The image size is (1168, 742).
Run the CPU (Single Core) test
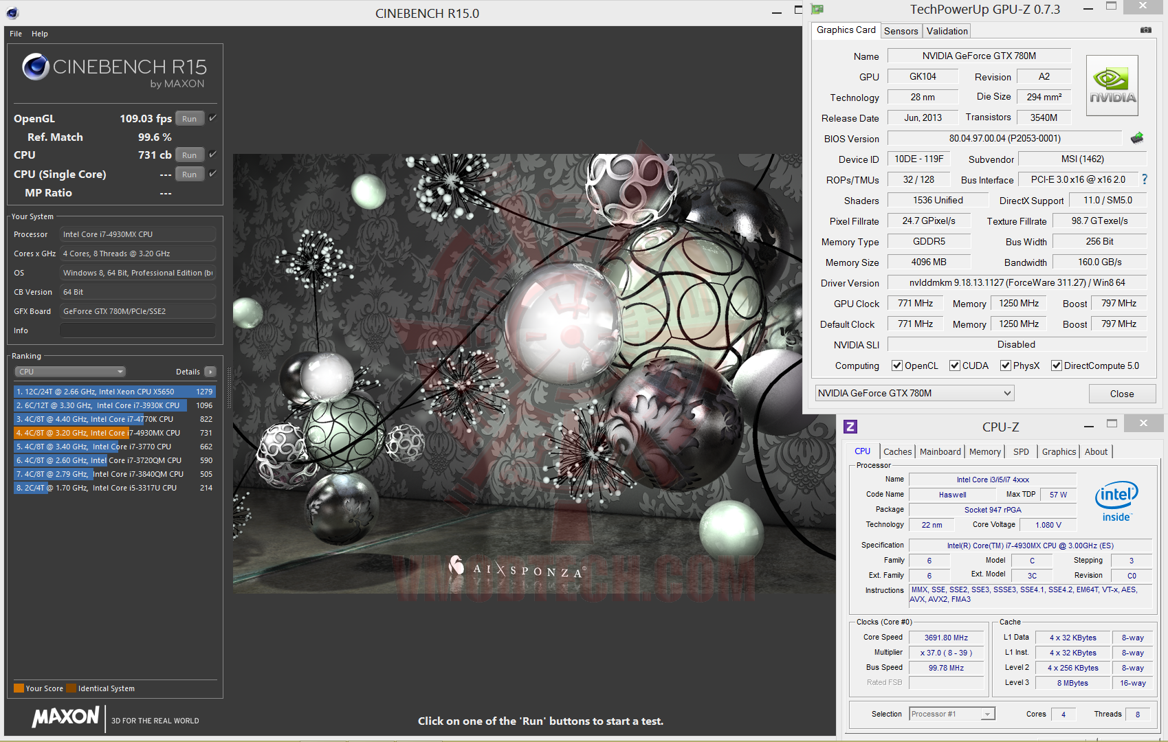pyautogui.click(x=189, y=175)
